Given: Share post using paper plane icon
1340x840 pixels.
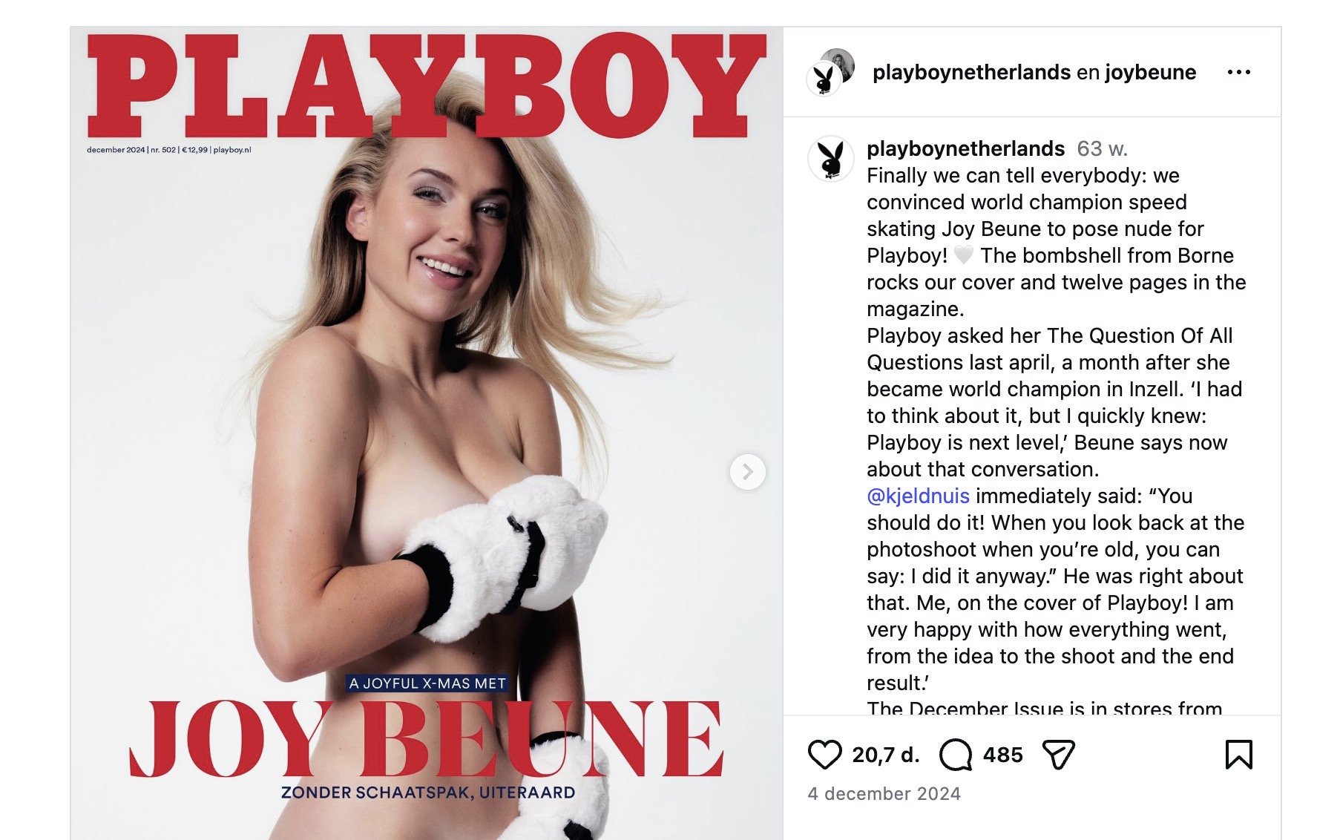Looking at the screenshot, I should pyautogui.click(x=1059, y=755).
